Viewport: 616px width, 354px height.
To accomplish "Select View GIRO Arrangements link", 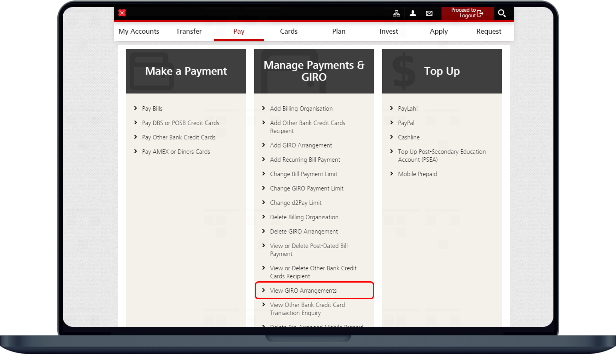I will (303, 290).
